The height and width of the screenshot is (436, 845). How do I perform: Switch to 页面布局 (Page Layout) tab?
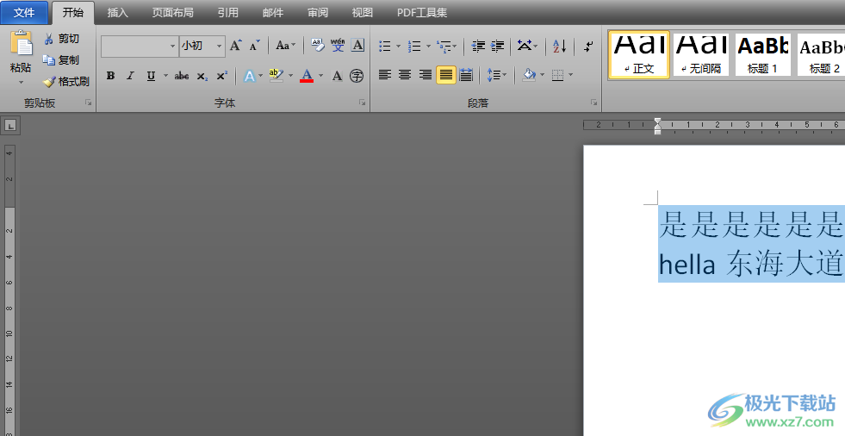pos(172,12)
